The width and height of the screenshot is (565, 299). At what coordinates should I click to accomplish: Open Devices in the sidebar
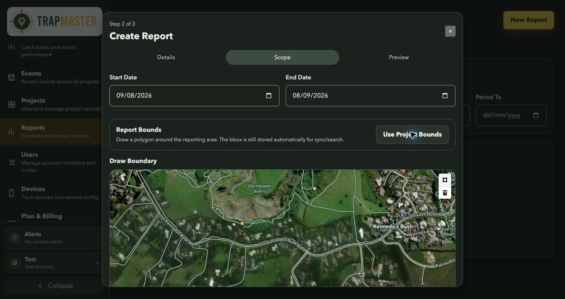pyautogui.click(x=55, y=192)
